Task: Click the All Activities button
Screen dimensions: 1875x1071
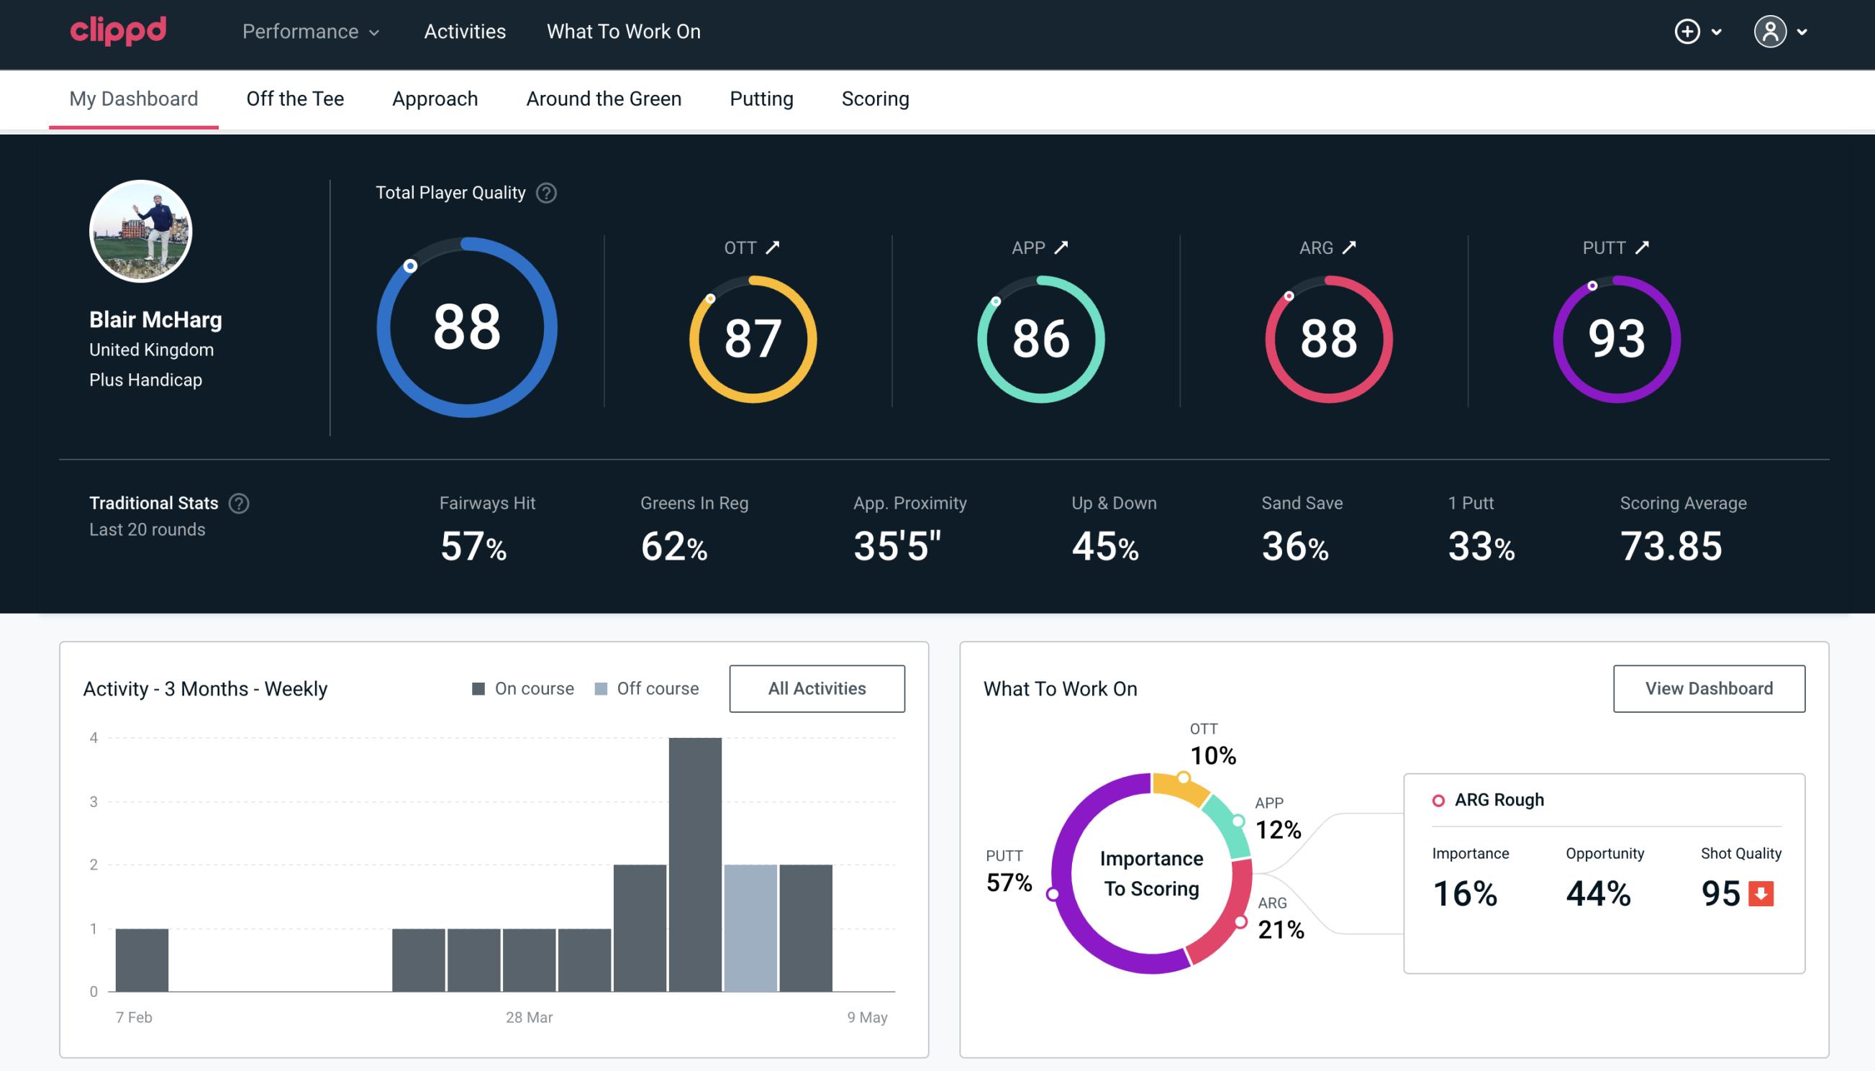Action: 817,688
